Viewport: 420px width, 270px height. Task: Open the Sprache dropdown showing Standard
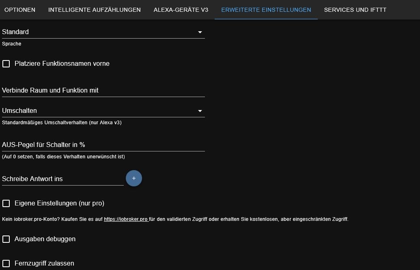(x=103, y=32)
